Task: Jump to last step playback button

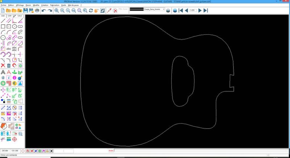Action: tap(206, 11)
